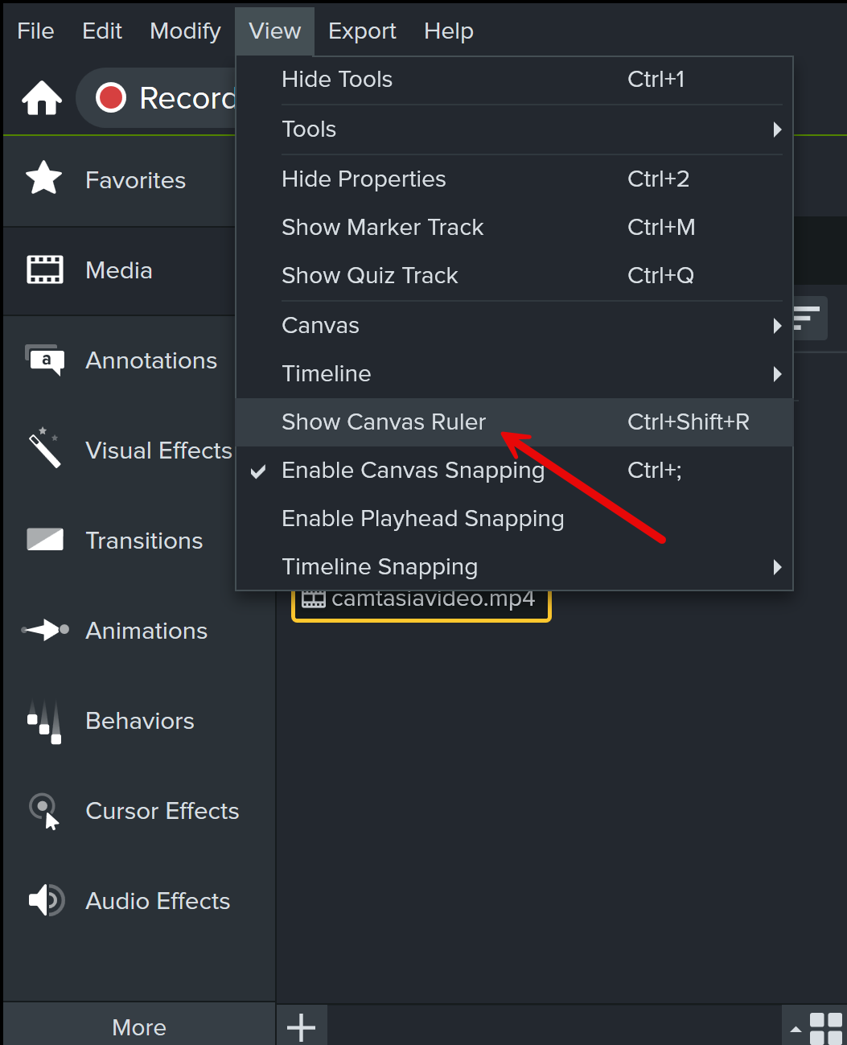The image size is (847, 1045).
Task: Select the Transitions icon
Action: coord(45,539)
